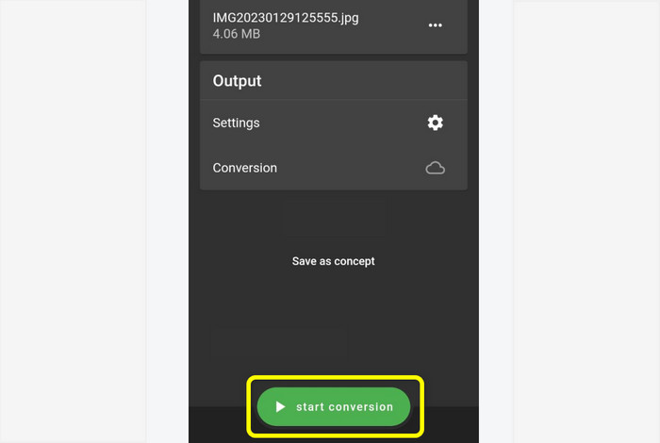The width and height of the screenshot is (660, 443).
Task: Click the play triangle on start conversion
Action: click(280, 407)
